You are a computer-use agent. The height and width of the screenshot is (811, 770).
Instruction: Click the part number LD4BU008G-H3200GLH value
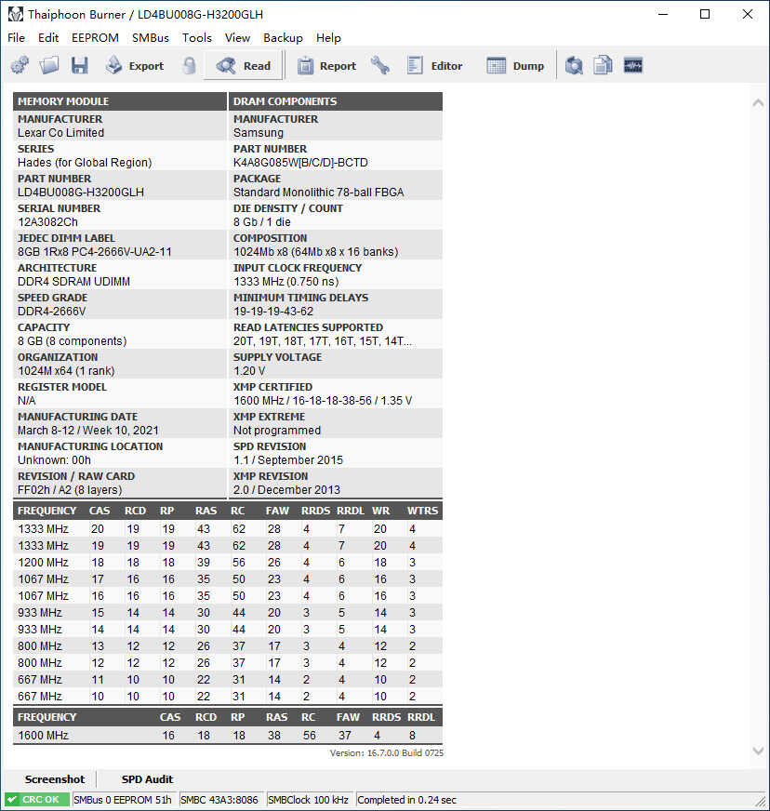point(81,193)
